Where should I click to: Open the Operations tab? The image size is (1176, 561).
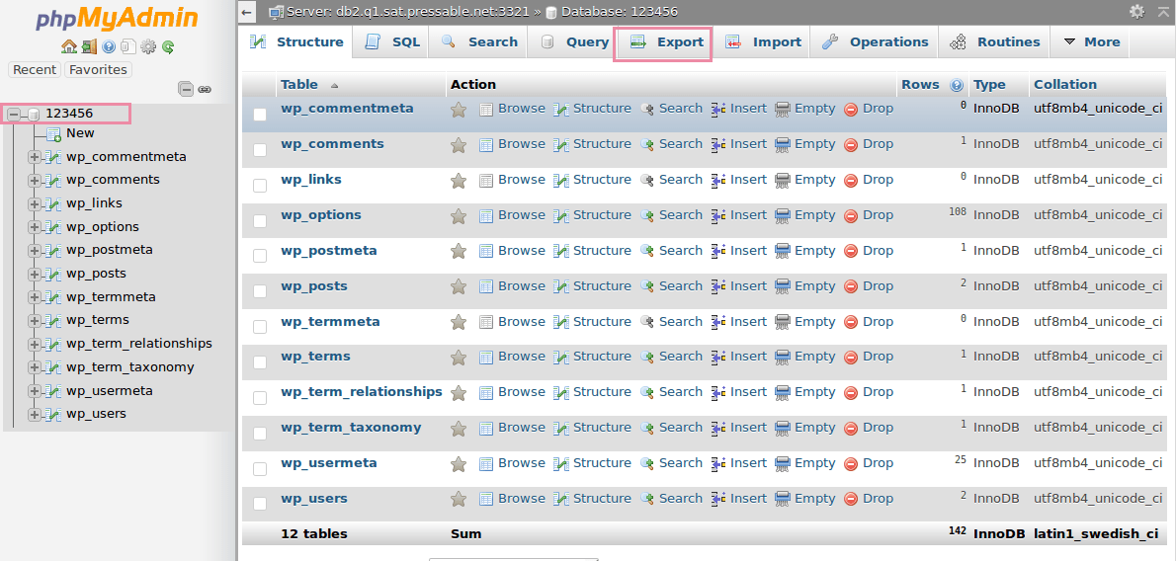875,42
